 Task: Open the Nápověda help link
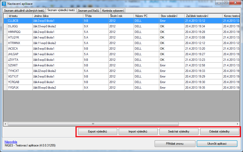pos(11,142)
